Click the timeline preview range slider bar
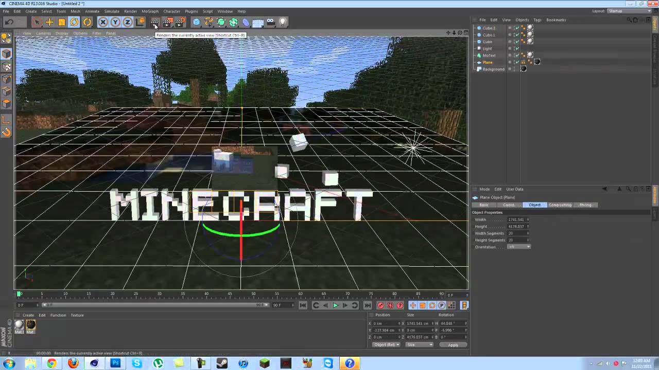Image resolution: width=659 pixels, height=370 pixels. click(155, 305)
